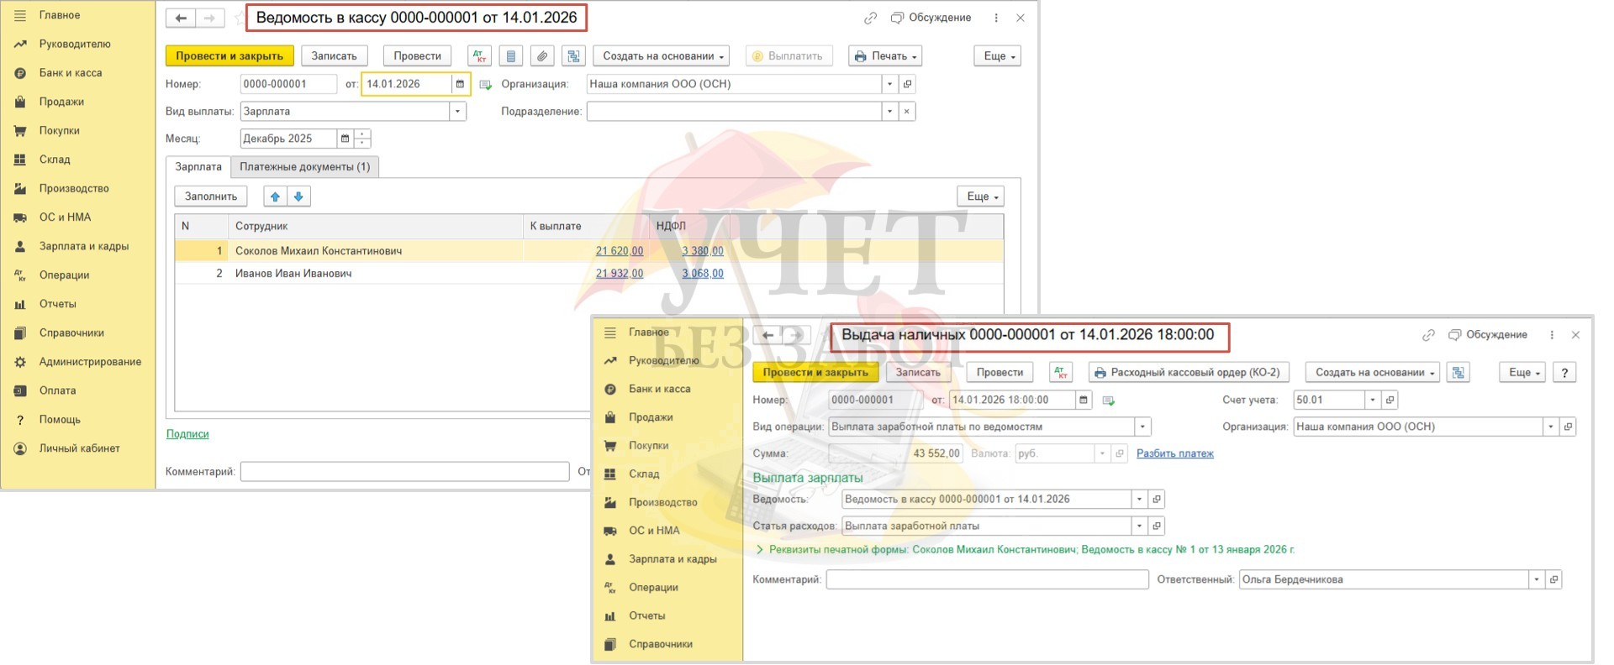Image resolution: width=1614 pixels, height=665 pixels.
Task: Open calendar for 14.01.2026 18:00:00 date field
Action: point(1084,401)
